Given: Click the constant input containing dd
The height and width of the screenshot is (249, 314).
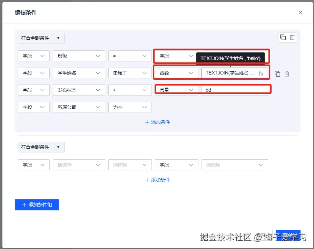Looking at the screenshot, I should 235,90.
